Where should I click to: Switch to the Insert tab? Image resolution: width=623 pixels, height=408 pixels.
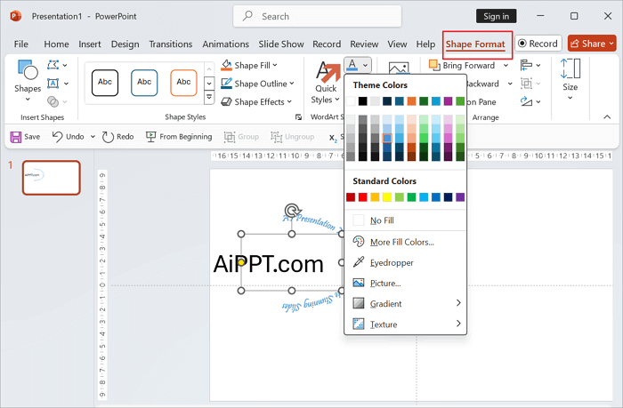click(89, 44)
